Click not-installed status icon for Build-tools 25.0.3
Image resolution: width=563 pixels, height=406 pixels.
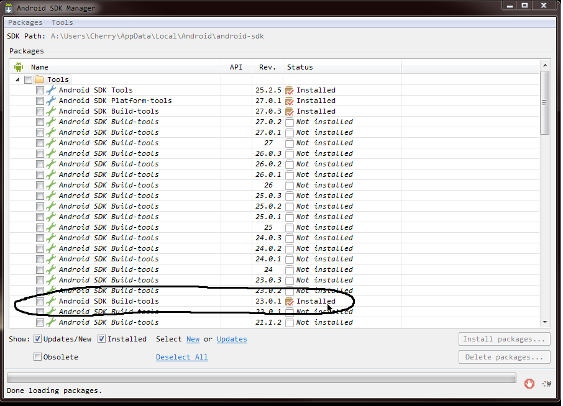click(x=290, y=196)
